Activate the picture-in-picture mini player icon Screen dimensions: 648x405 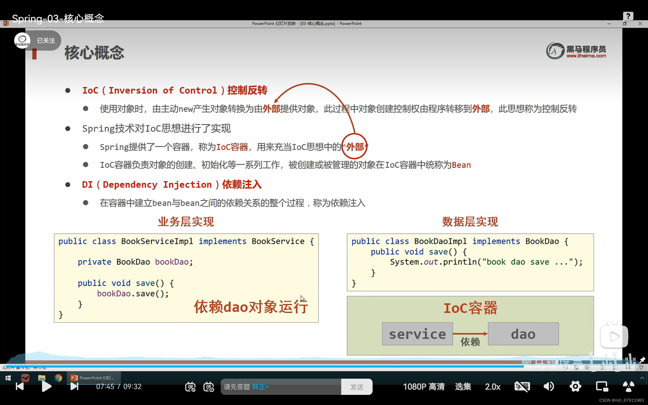(x=602, y=386)
